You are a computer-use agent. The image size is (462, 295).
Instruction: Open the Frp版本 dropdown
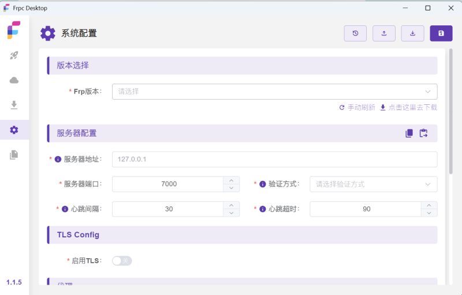pyautogui.click(x=274, y=92)
